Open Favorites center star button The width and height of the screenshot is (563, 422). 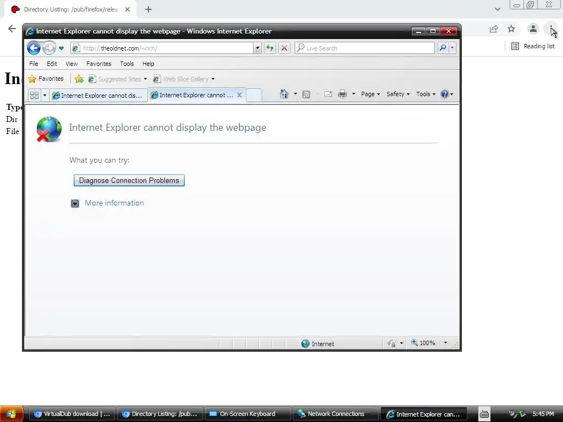(x=46, y=79)
